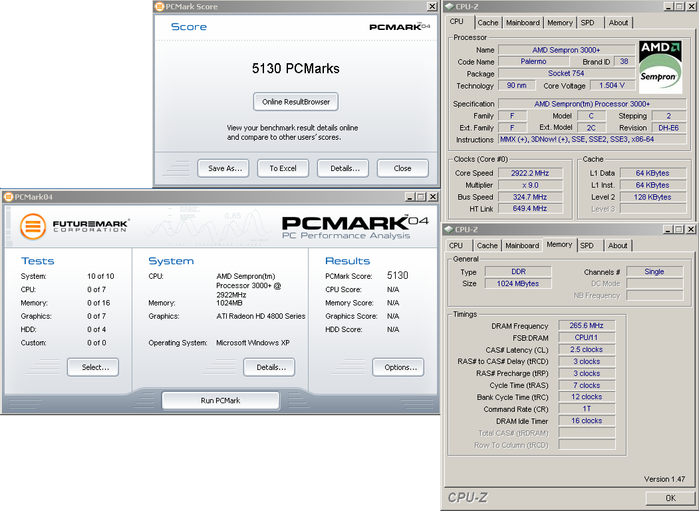699x511 pixels.
Task: Click Select… under Tests
Action: click(93, 367)
